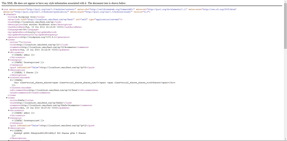Click the atom:link href wp/feed/ line

65,19
